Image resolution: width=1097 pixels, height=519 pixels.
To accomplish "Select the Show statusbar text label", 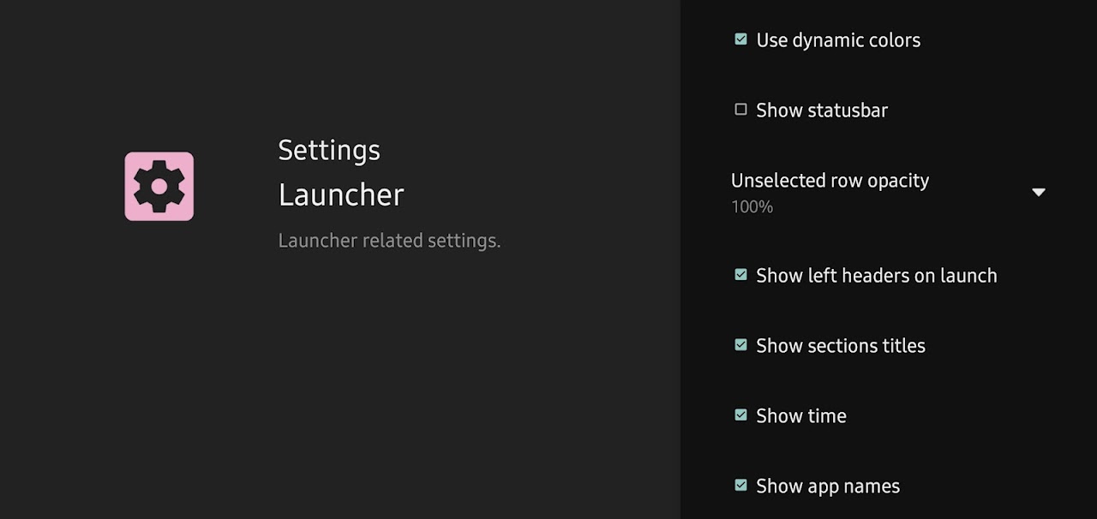I will [x=822, y=110].
